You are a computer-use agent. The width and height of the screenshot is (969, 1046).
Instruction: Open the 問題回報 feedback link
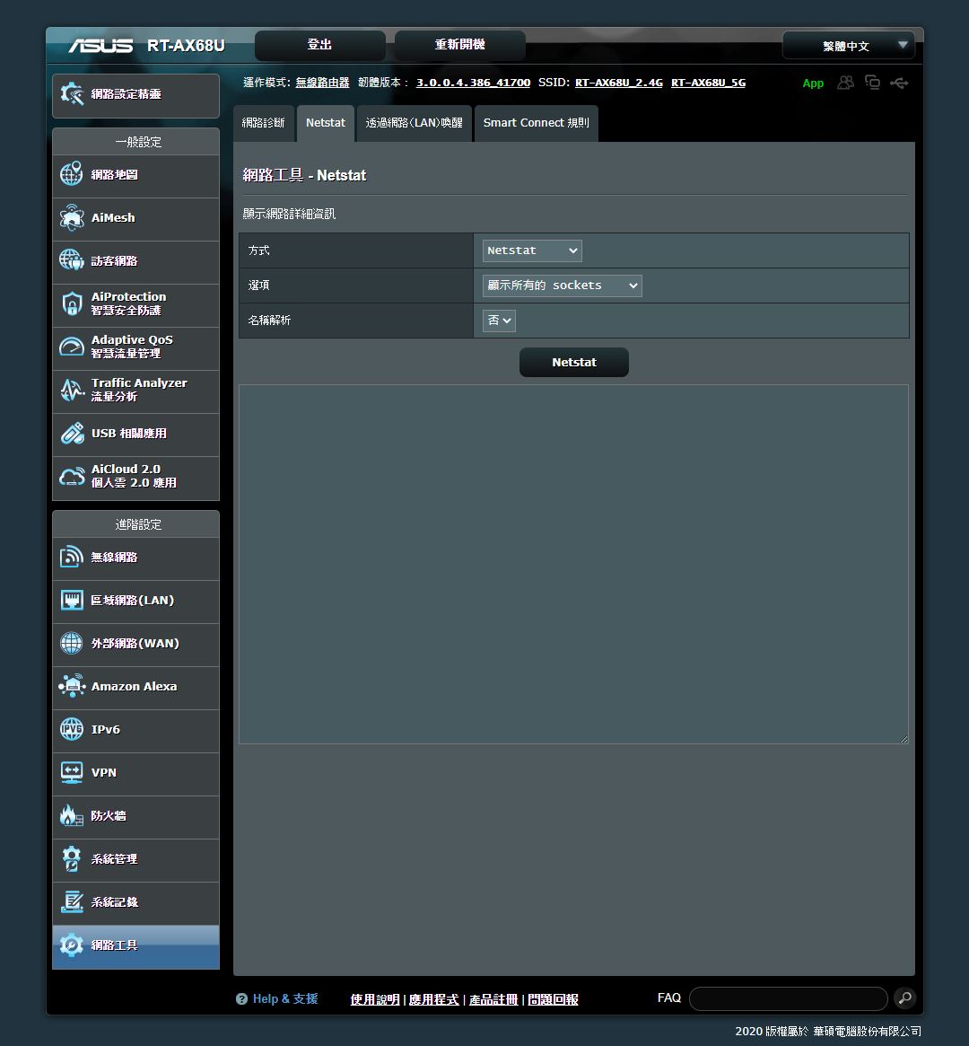[x=554, y=999]
